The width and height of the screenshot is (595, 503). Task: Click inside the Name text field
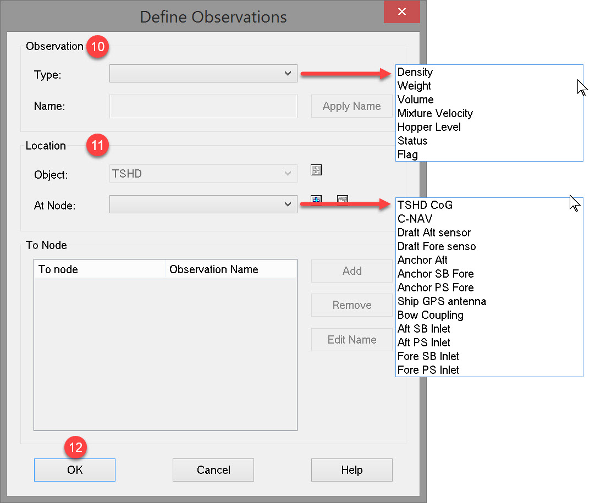(203, 106)
